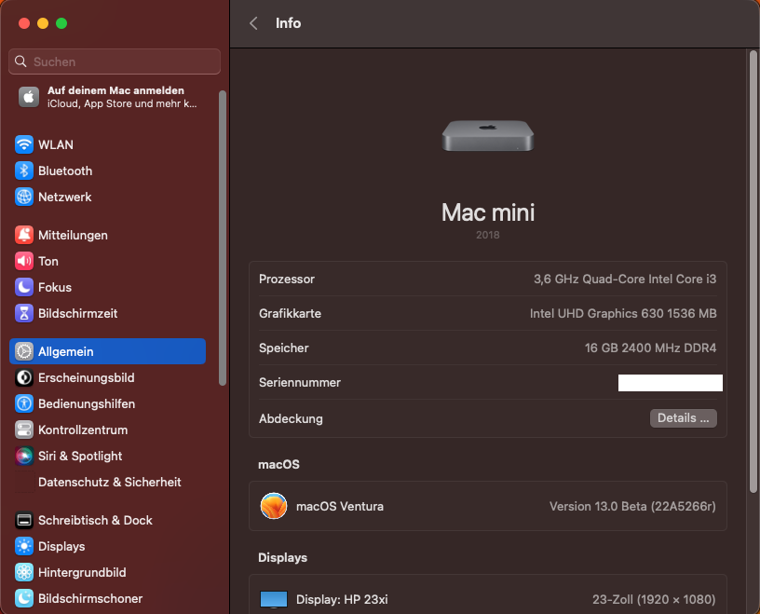Viewport: 760px width, 614px height.
Task: Click the Info pane scrollbar
Action: point(753,272)
